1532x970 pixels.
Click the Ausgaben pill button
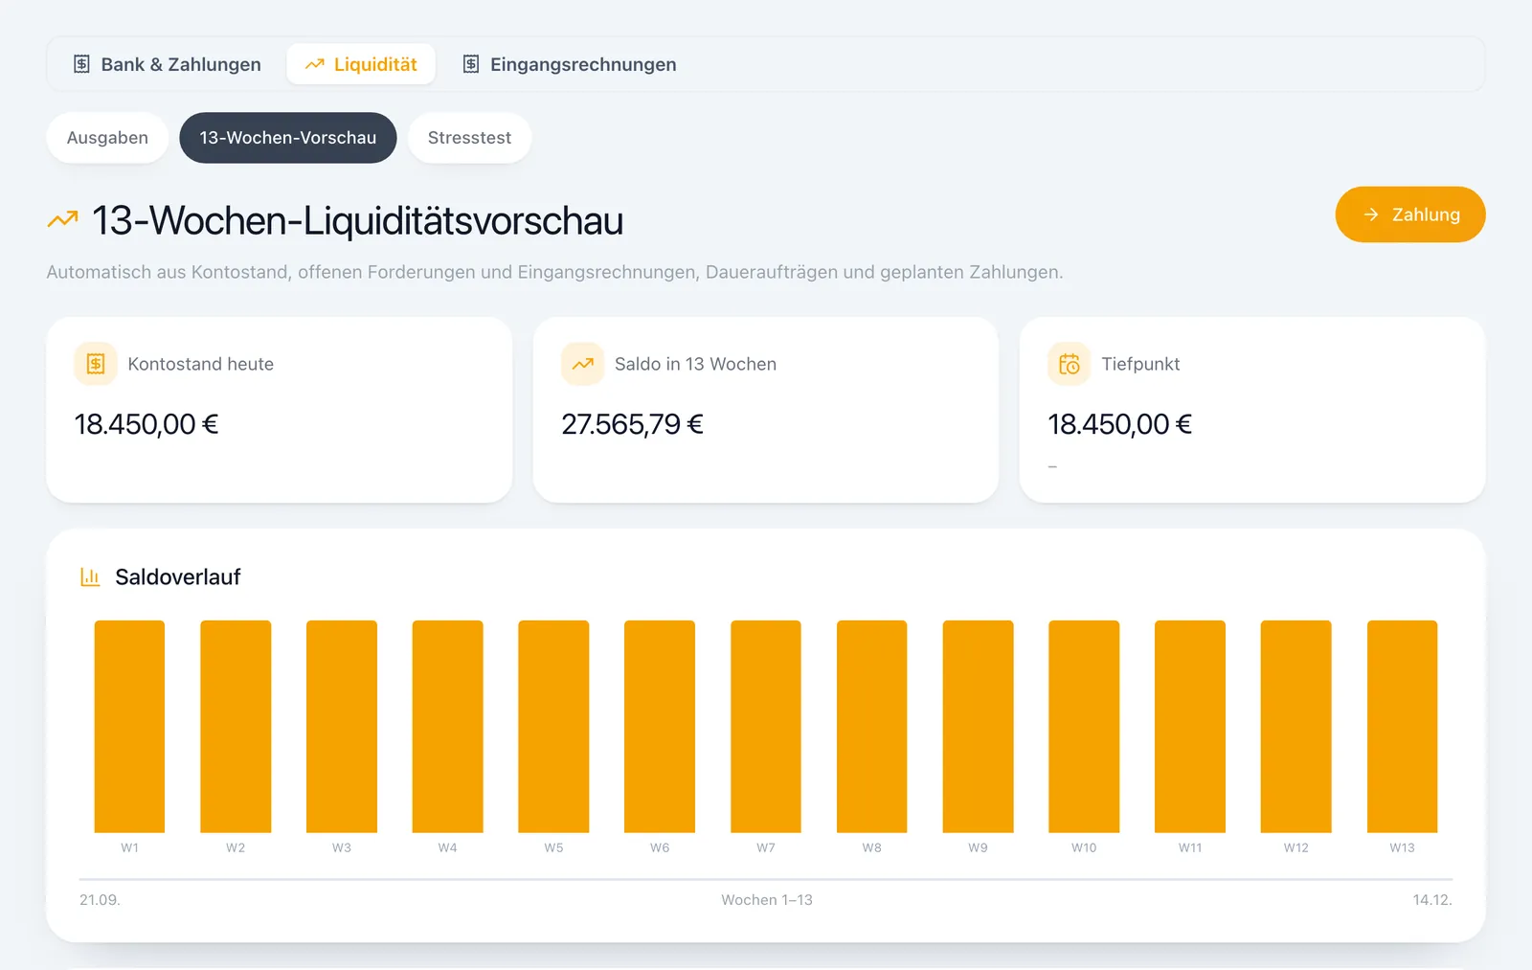107,138
